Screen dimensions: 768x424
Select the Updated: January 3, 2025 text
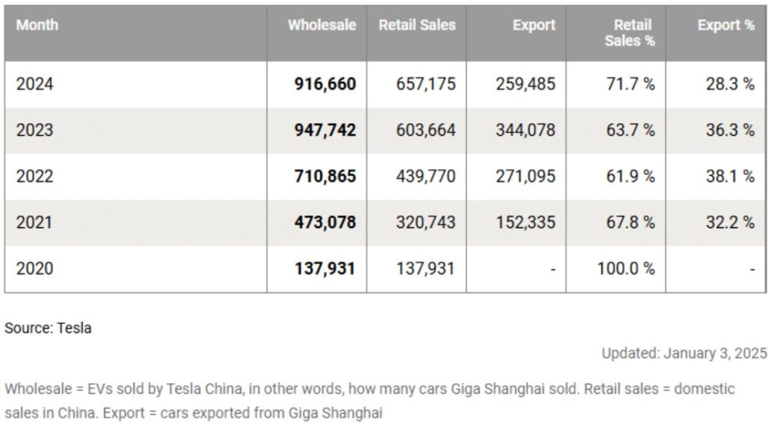tap(684, 353)
